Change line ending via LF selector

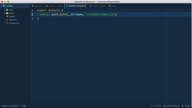pyautogui.click(x=152, y=106)
